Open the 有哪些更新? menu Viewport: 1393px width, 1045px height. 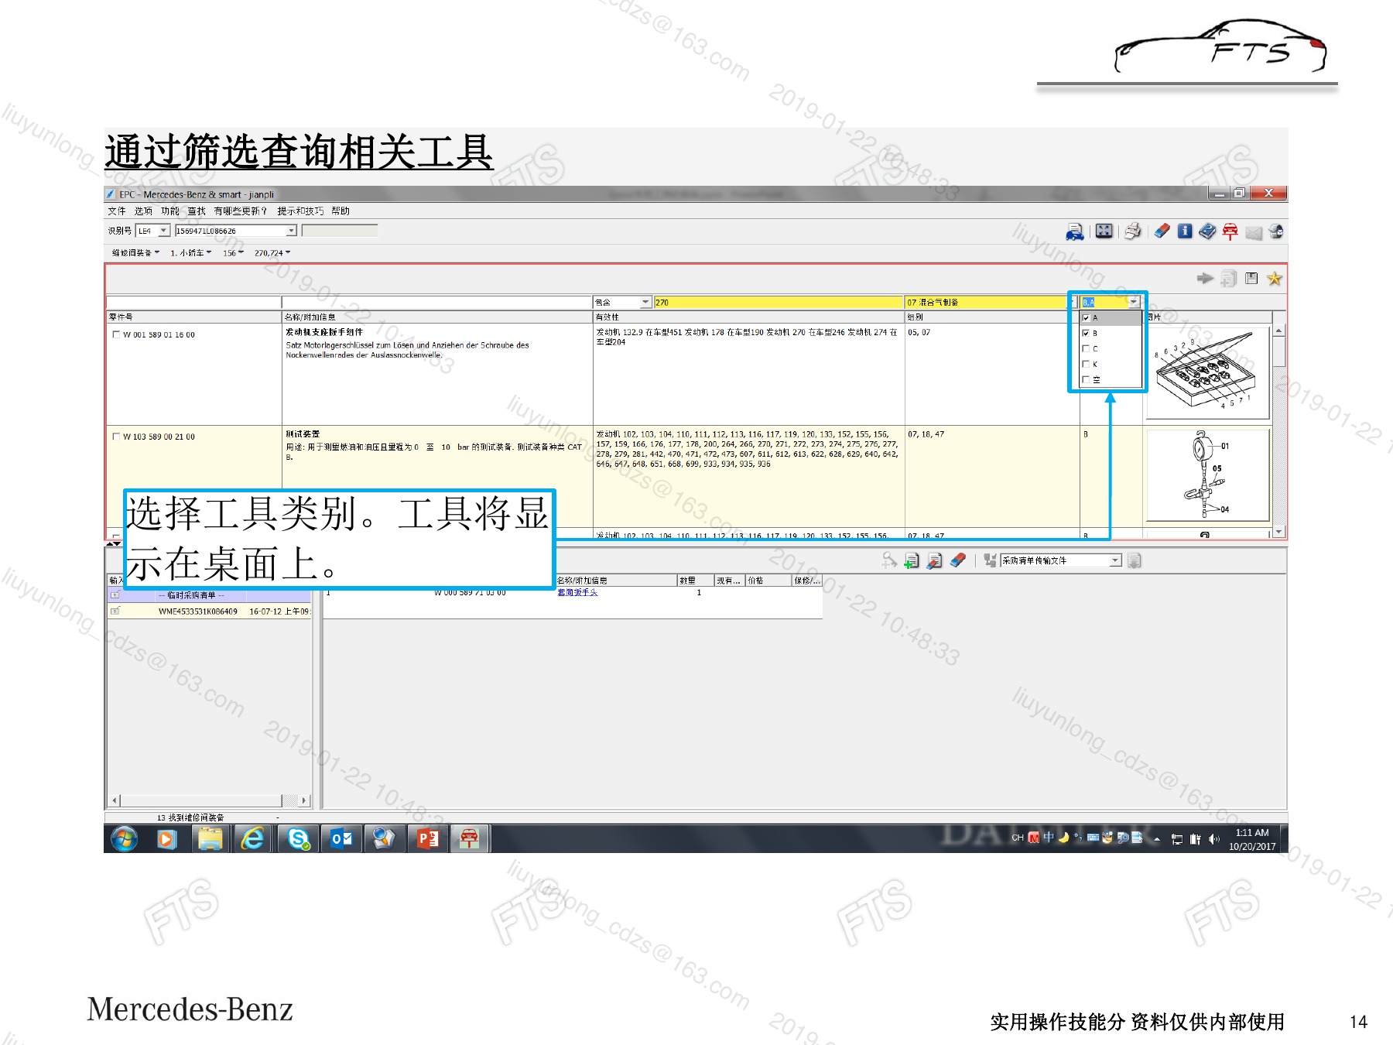click(x=241, y=211)
